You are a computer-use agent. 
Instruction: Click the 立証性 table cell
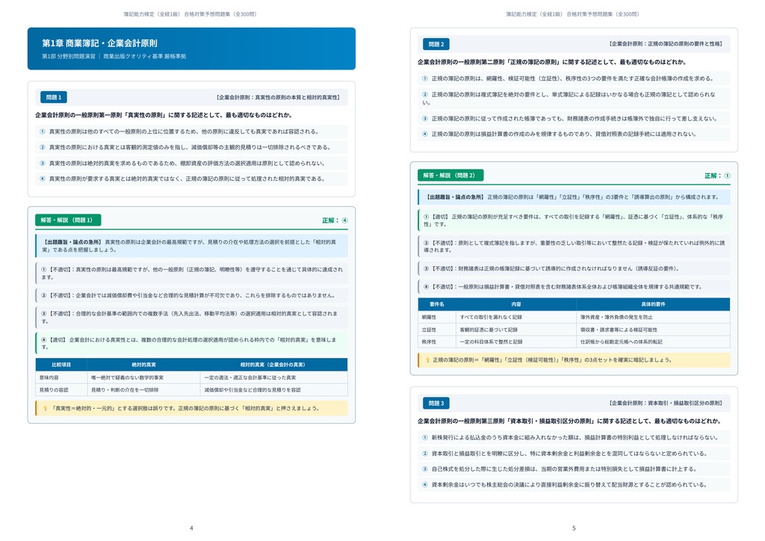[x=436, y=330]
